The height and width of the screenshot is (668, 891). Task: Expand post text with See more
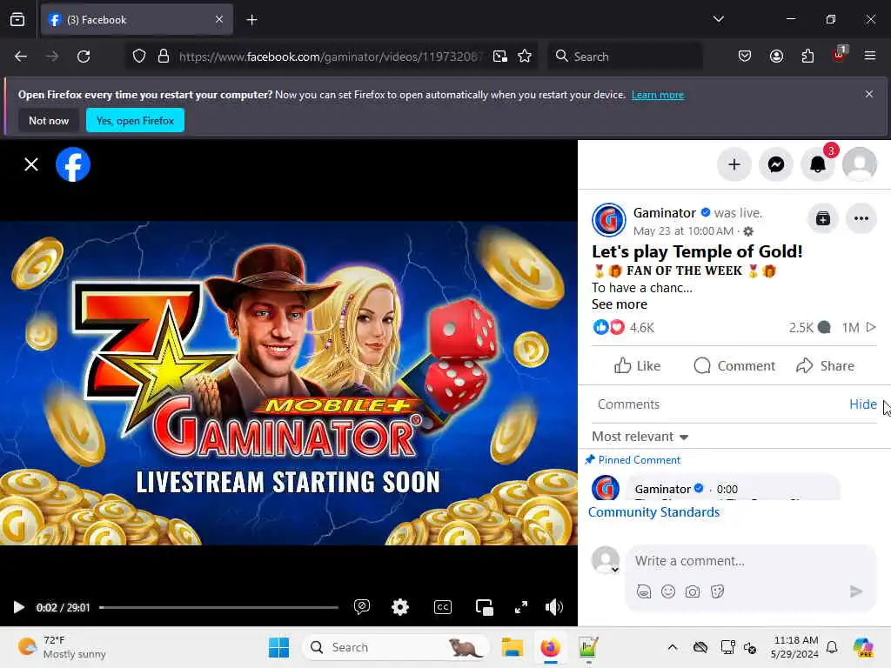pyautogui.click(x=620, y=304)
